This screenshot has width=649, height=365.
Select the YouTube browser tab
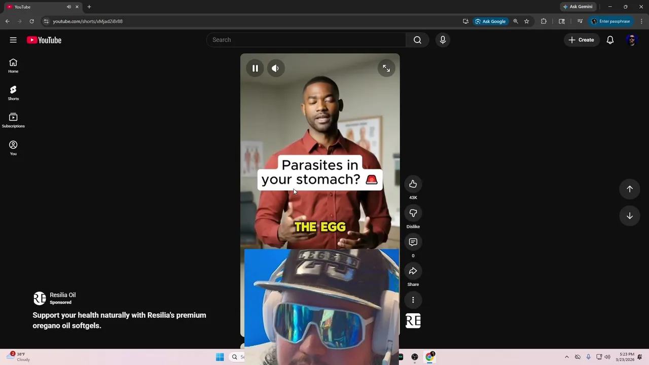(43, 7)
